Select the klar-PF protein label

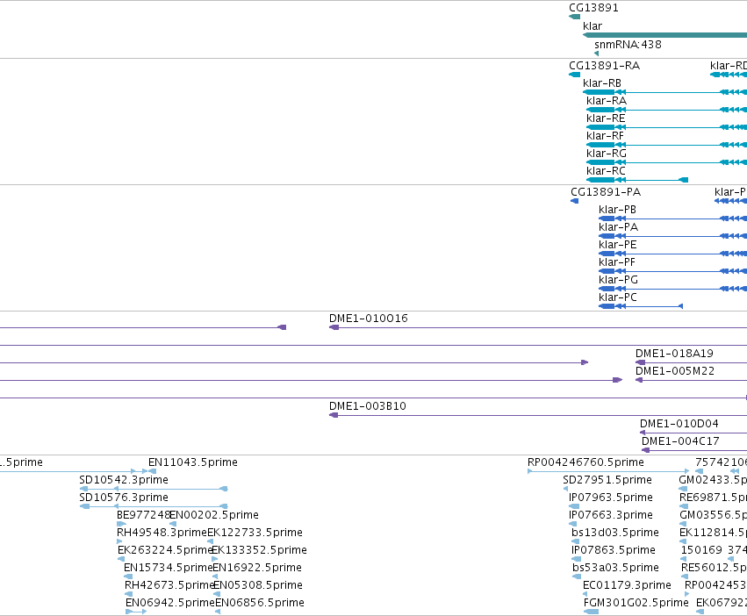pyautogui.click(x=617, y=262)
